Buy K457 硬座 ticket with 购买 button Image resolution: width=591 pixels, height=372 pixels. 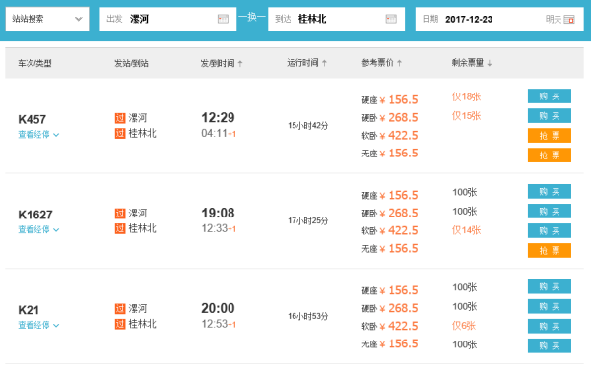pyautogui.click(x=550, y=96)
